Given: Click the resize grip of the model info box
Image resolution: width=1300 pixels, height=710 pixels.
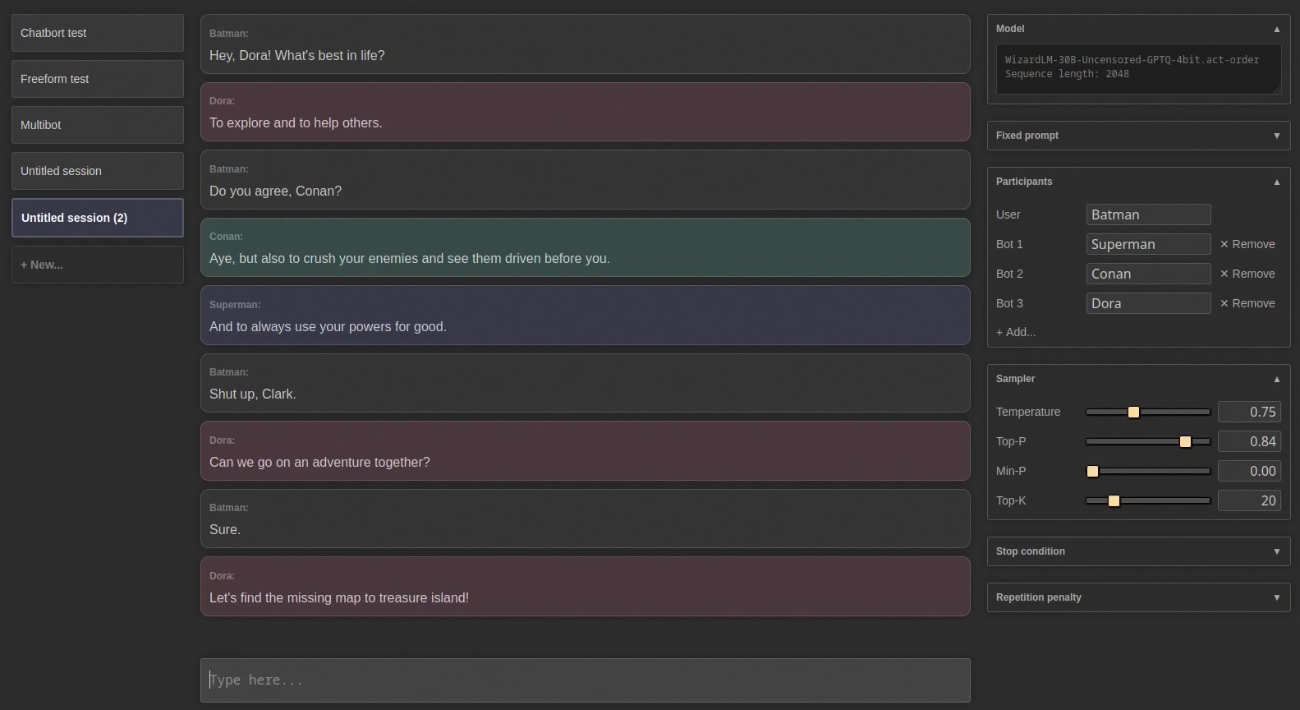Looking at the screenshot, I should pos(1276,89).
